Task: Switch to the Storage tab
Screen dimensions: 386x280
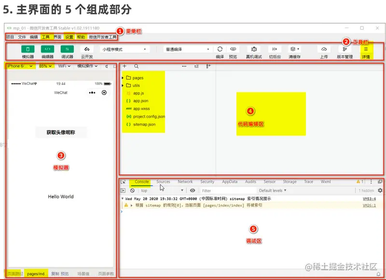Action: pos(290,182)
